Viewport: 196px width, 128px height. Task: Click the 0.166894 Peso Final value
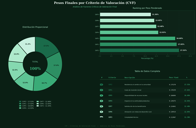(172, 95)
